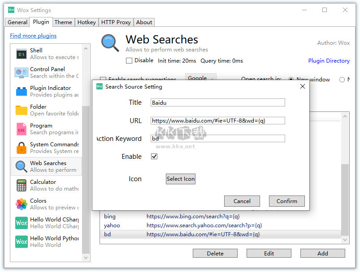Click the plugin list scroll down arrow
Image resolution: width=360 pixels, height=272 pixels.
pos(86,258)
